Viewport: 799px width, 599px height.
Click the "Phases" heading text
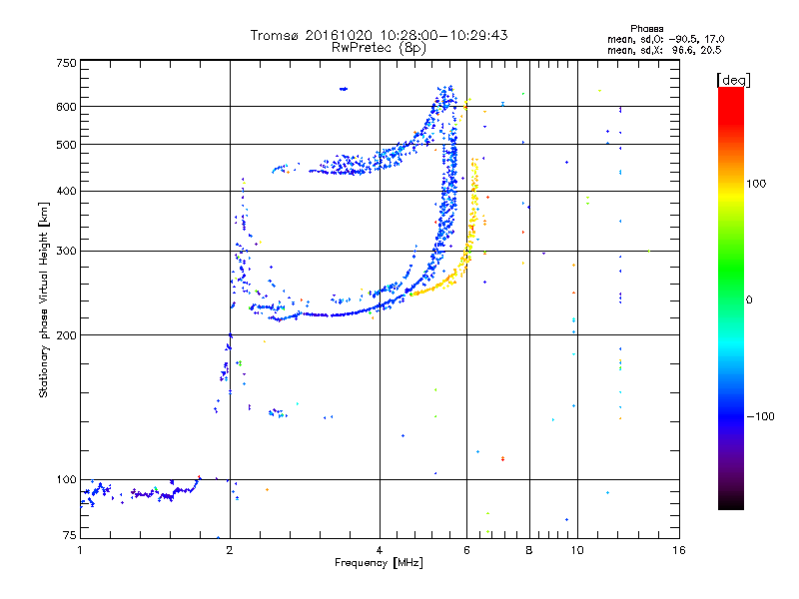click(646, 29)
